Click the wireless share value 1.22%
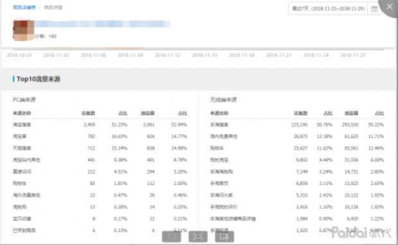The width and height of the screenshot is (398, 245). (377, 219)
